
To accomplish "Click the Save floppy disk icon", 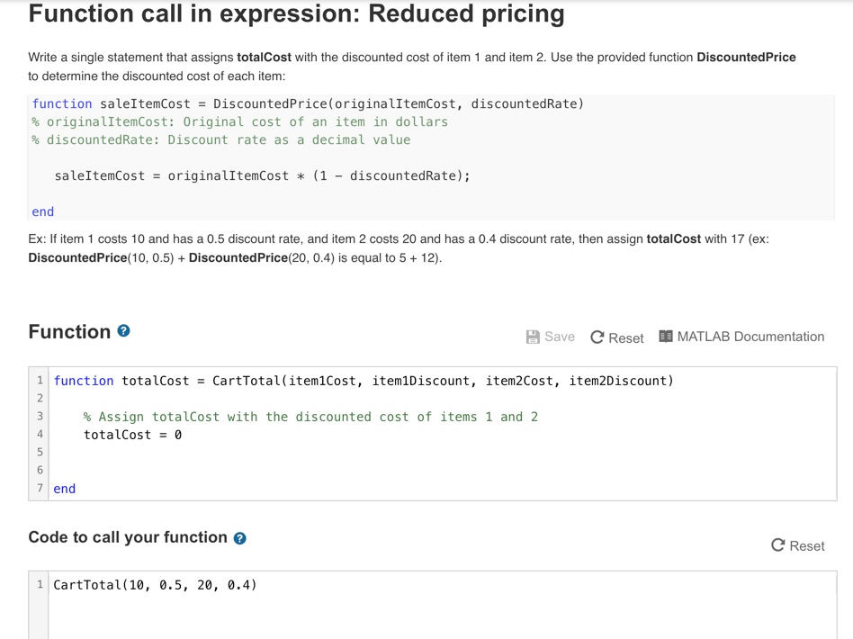I will (532, 337).
